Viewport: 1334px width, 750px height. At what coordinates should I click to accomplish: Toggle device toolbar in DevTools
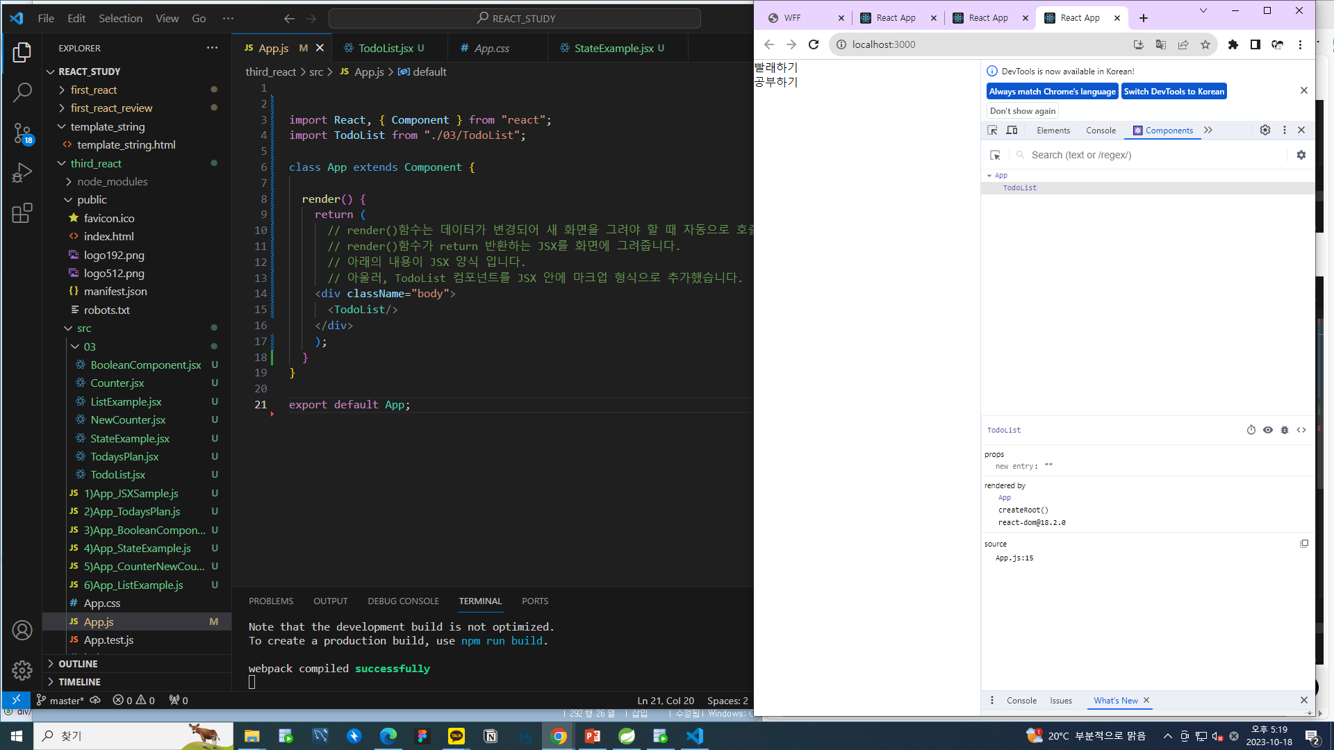pos(1012,130)
